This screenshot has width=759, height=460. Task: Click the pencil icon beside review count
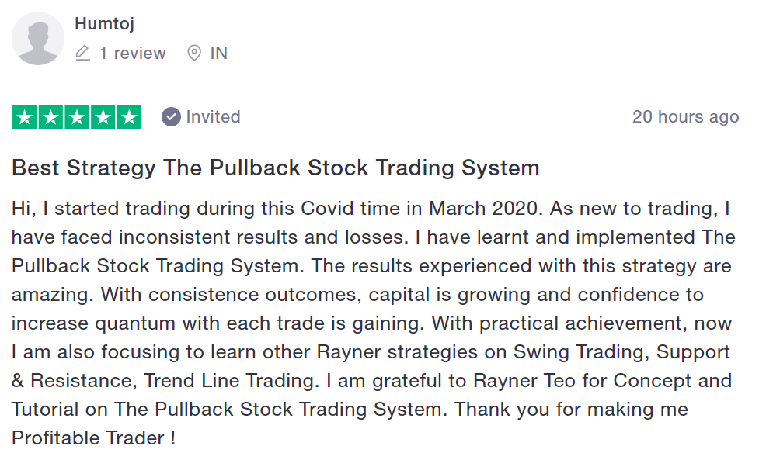click(83, 53)
